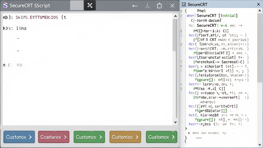Click gutter marker beside the 'fFC[' line
Viewport: 263px width, 148px height.
tap(181, 31)
